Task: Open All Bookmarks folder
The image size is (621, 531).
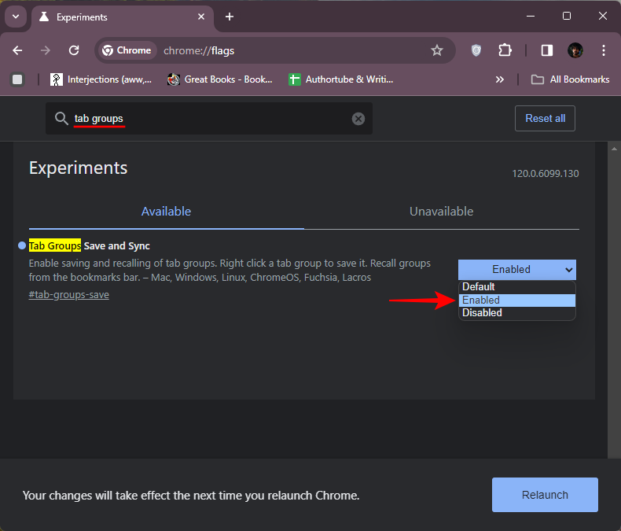Action: pyautogui.click(x=571, y=79)
